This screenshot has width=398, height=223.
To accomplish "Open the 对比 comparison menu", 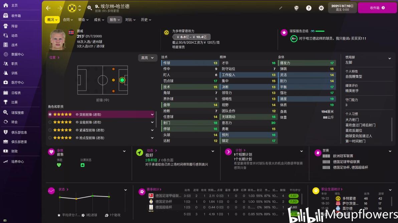I will click(x=130, y=20).
